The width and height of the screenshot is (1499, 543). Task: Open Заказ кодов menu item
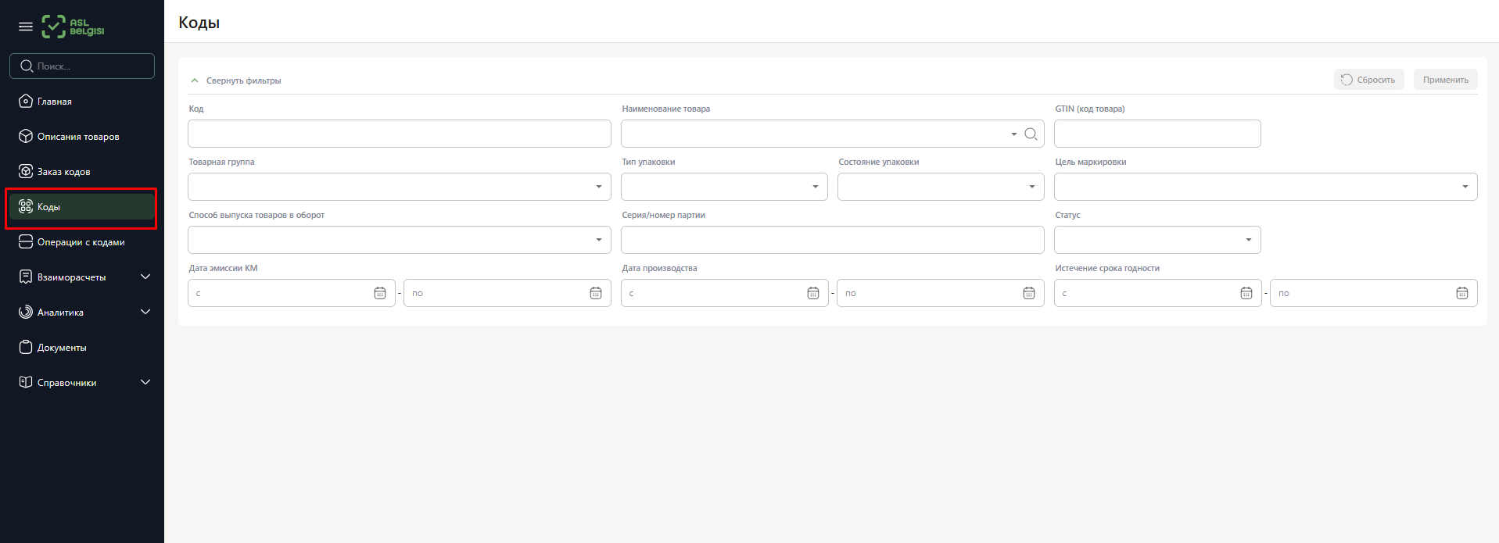pyautogui.click(x=63, y=172)
